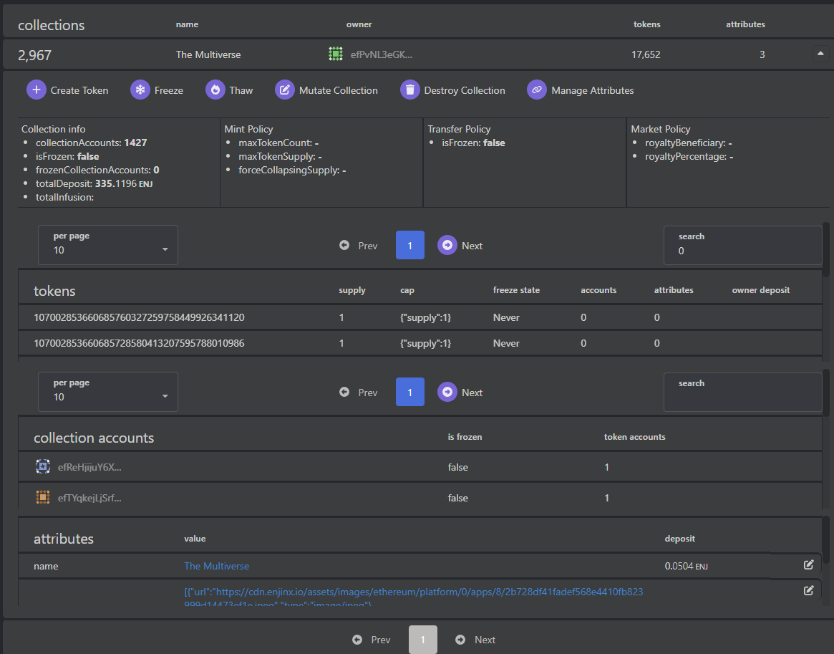Click collectionAccounts value 1427
834x654 pixels.
pos(135,143)
